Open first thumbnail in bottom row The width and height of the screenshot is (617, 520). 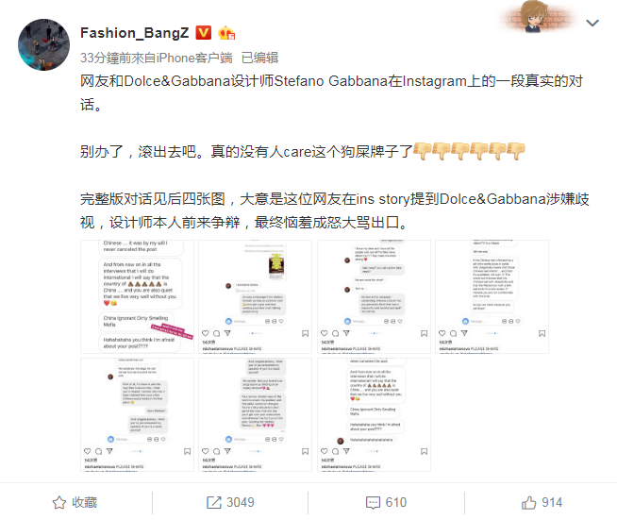click(x=138, y=415)
